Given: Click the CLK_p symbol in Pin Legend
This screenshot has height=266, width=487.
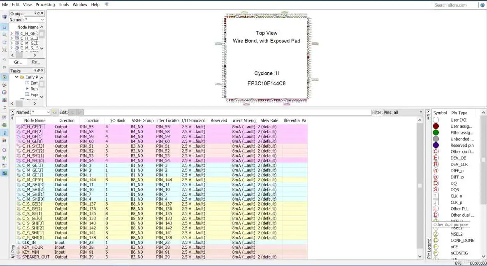Looking at the screenshot, I should (436, 202).
